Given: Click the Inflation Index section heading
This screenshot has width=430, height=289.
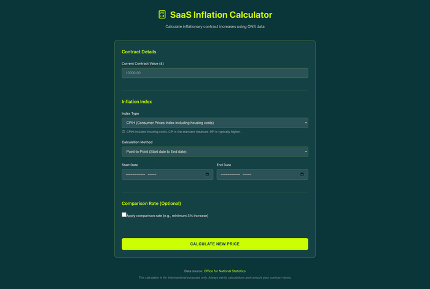Looking at the screenshot, I should pos(136,101).
